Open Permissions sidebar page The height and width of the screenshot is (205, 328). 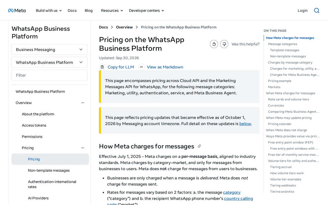click(x=32, y=137)
